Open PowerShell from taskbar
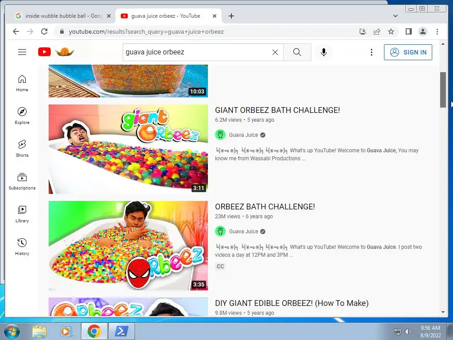Viewport: 453px width, 340px height. click(x=122, y=331)
